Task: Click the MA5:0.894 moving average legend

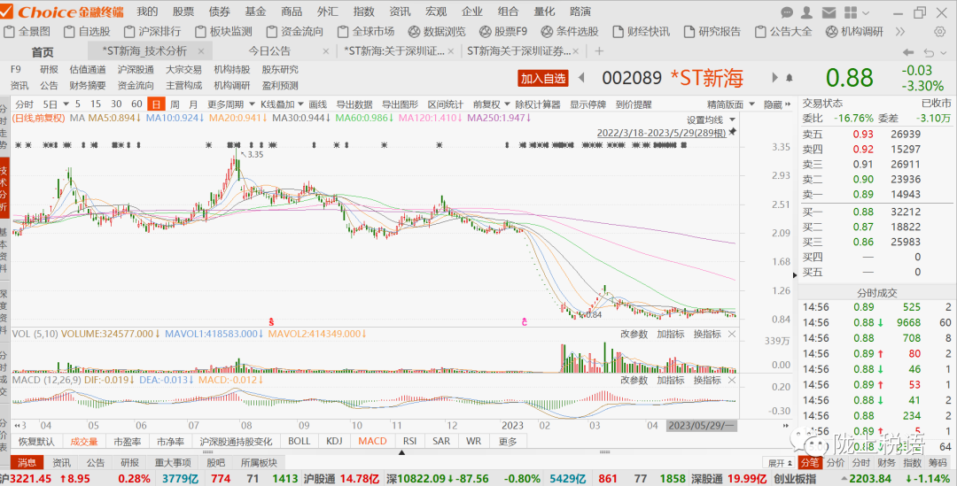Action: point(114,118)
